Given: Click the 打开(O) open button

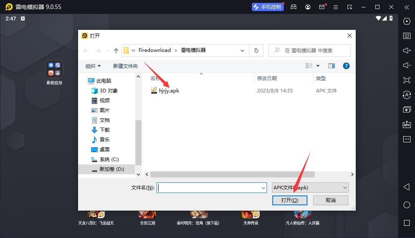Looking at the screenshot, I should tap(289, 200).
